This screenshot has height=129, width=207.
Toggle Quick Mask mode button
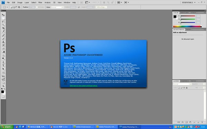(3, 97)
